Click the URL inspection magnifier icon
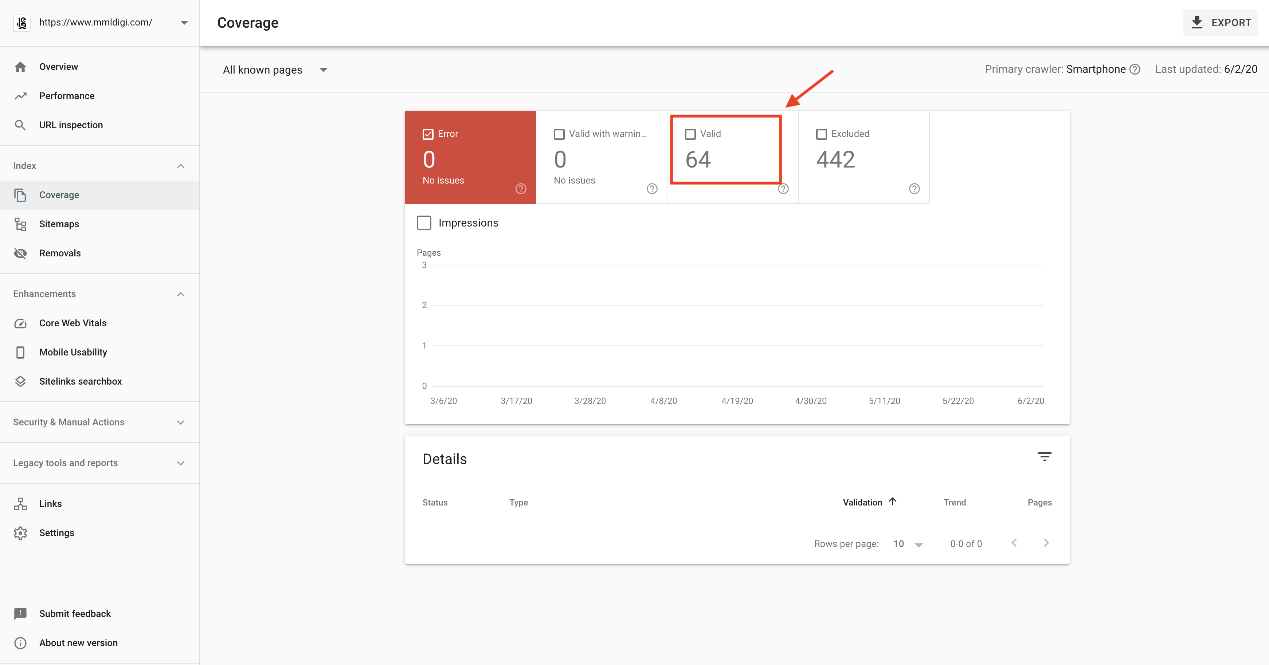The height and width of the screenshot is (665, 1269). 20,125
